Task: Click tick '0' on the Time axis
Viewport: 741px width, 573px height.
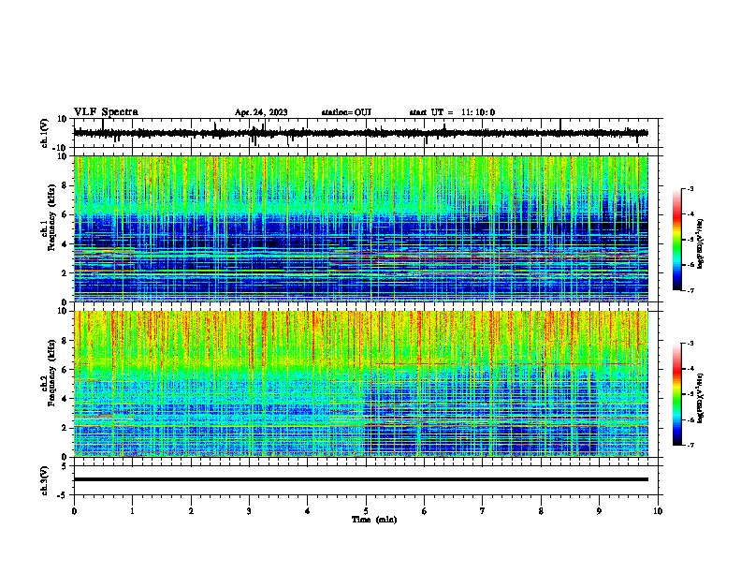Action: (x=74, y=511)
